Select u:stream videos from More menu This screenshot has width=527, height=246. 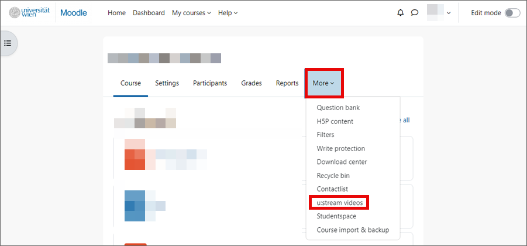(x=339, y=203)
